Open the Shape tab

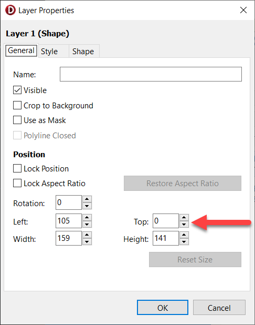[84, 51]
